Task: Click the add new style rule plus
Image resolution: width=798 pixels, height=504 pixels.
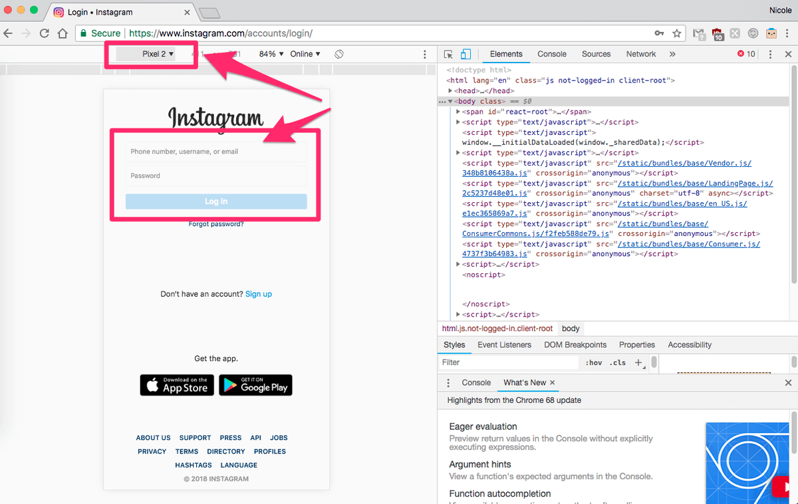Action: click(x=638, y=362)
